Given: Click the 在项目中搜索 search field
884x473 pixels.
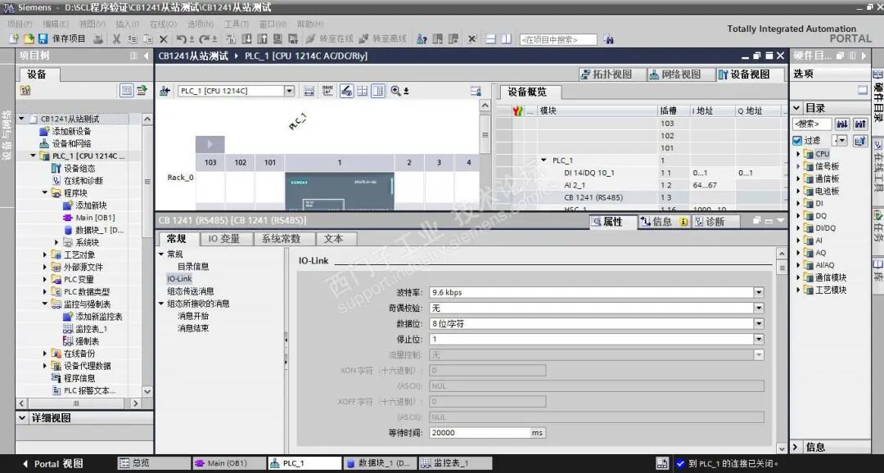Looking at the screenshot, I should [x=558, y=39].
